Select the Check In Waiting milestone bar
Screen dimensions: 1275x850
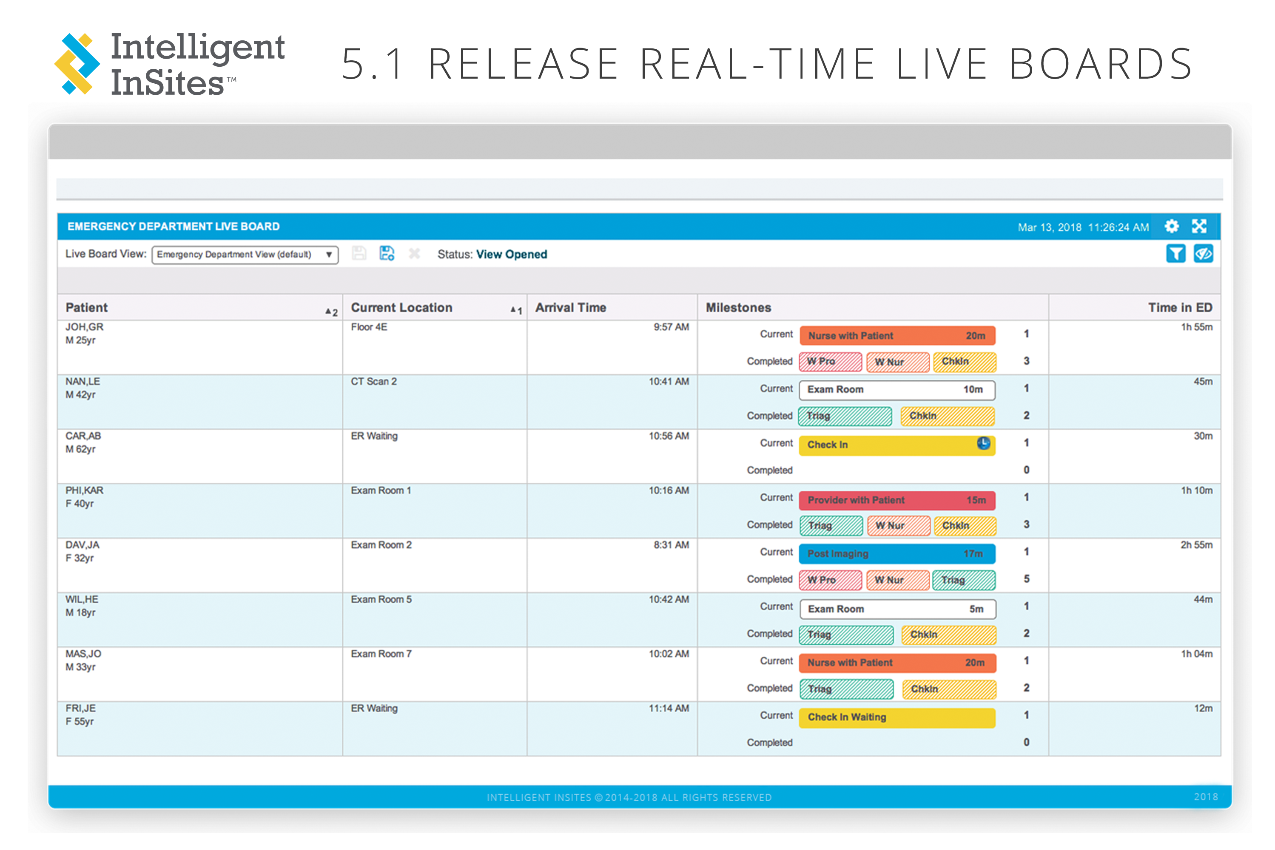point(897,717)
